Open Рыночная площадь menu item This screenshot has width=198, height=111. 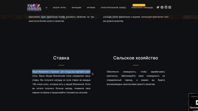[142, 8]
